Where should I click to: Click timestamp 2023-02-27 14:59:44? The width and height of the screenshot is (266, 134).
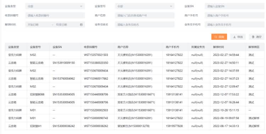tap(226, 55)
